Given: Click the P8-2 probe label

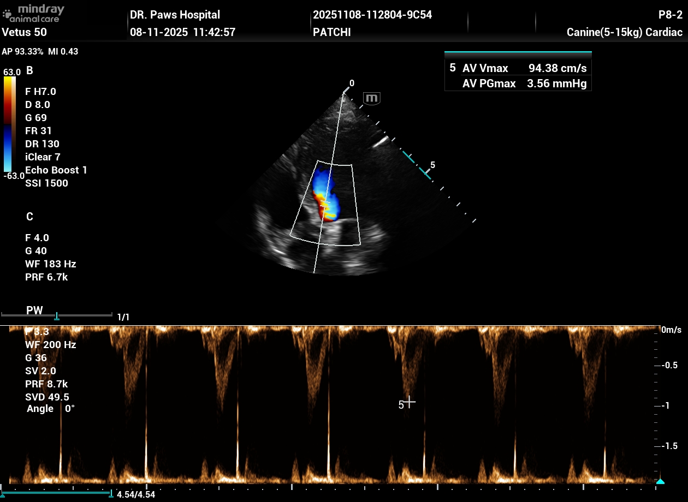Looking at the screenshot, I should tap(670, 15).
